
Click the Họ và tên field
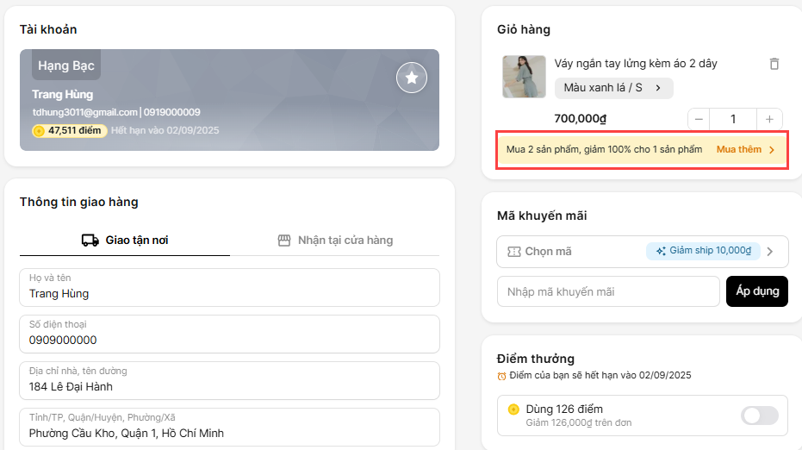[229, 287]
